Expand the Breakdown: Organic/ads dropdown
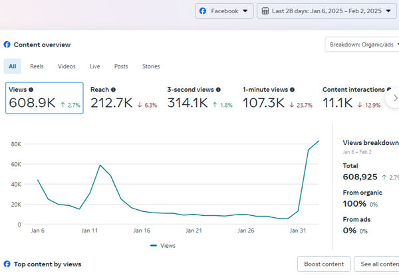399x279 pixels. point(362,45)
